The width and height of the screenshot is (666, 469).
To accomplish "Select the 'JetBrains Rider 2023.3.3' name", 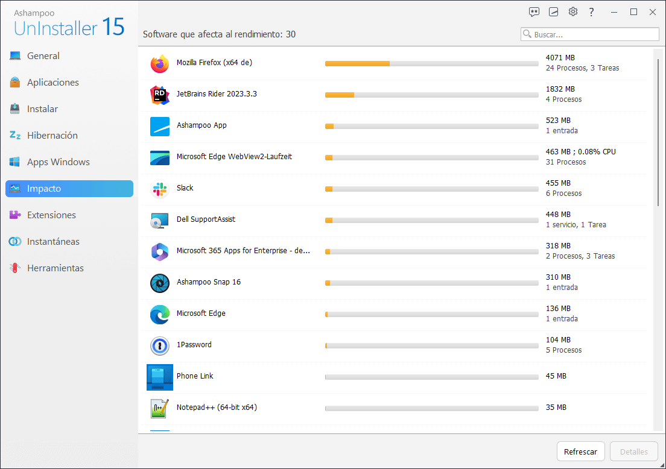I will click(x=217, y=94).
